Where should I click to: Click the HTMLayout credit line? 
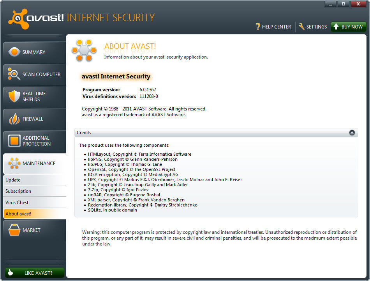tap(139, 154)
